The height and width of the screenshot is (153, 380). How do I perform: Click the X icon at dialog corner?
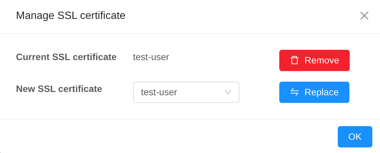[x=364, y=16]
